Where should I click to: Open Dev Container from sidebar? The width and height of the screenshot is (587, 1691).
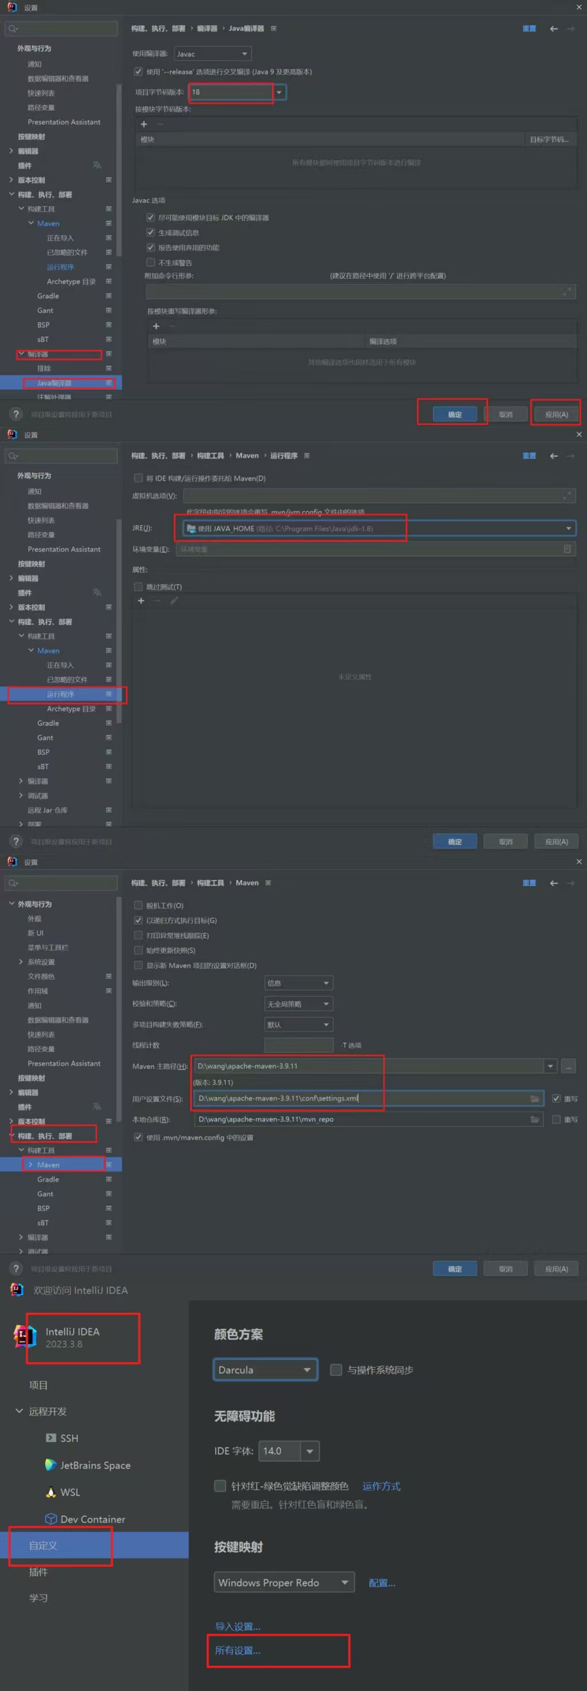pos(92,1519)
